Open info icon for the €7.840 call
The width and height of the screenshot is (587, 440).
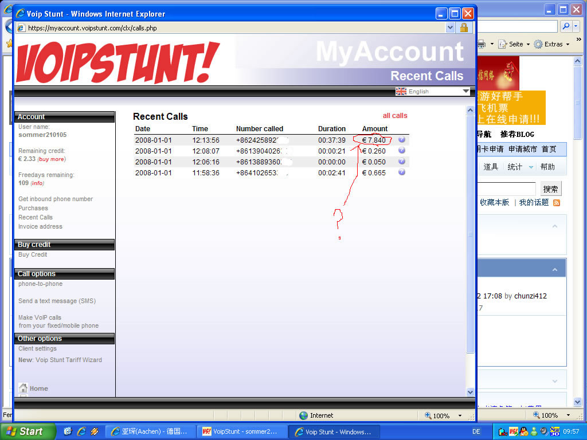click(402, 140)
